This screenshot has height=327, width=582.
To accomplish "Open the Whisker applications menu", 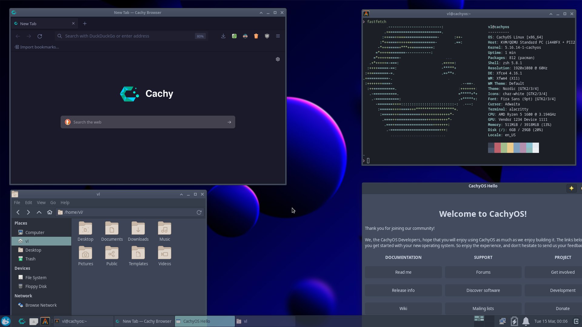I will coord(6,321).
